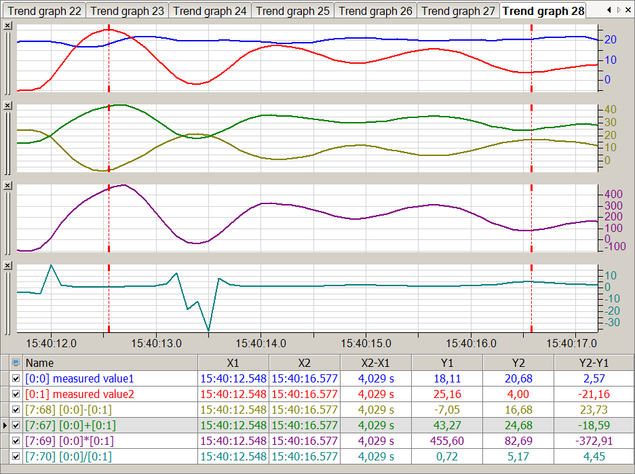This screenshot has height=474, width=635.
Task: Select the first red cursor marker at top
Action: [x=109, y=28]
